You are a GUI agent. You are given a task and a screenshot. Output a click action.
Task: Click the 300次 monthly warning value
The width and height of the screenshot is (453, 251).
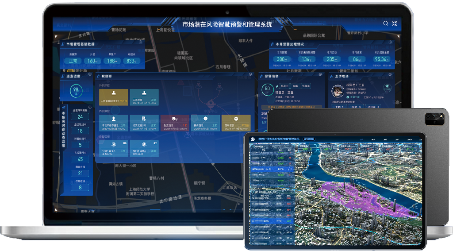pyautogui.click(x=281, y=59)
